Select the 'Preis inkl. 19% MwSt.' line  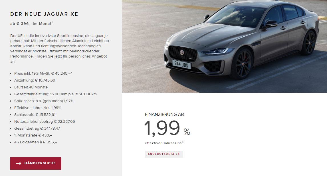43,74
